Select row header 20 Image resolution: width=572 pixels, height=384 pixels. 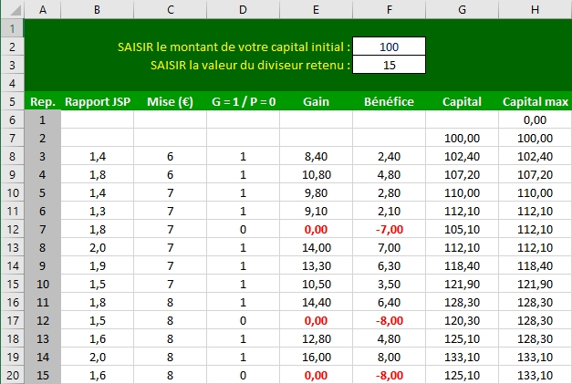click(12, 374)
